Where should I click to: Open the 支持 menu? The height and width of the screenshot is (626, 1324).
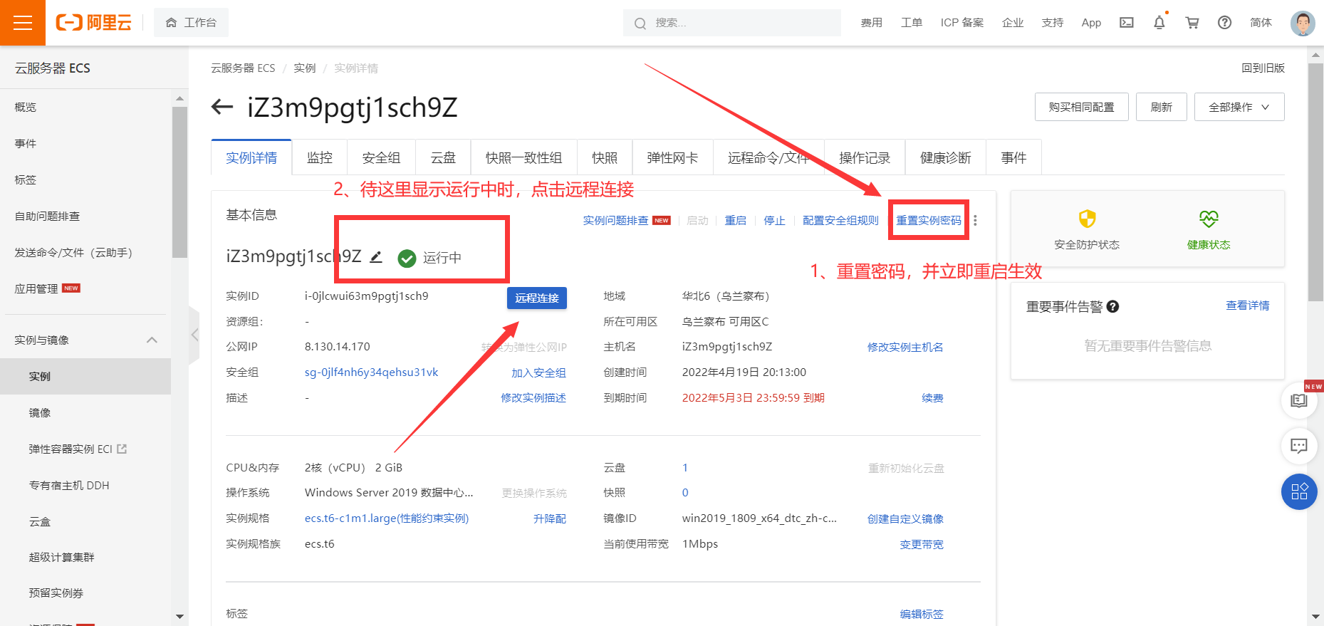click(x=1053, y=23)
